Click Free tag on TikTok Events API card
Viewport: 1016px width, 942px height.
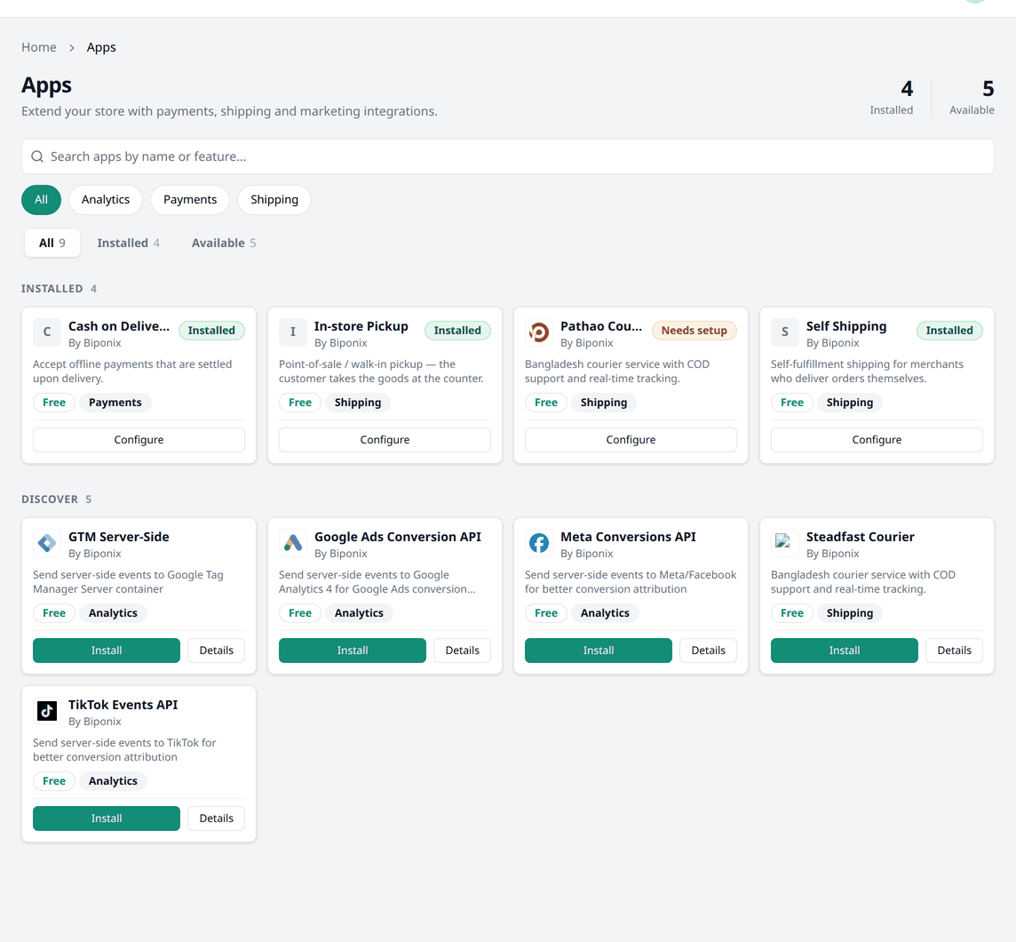point(54,781)
